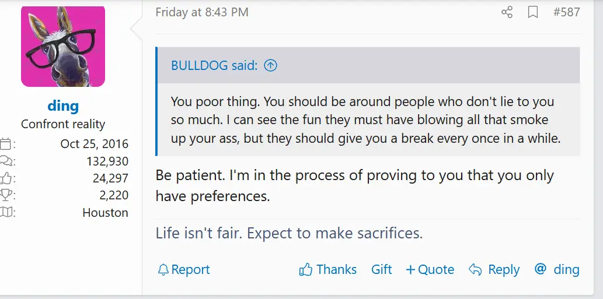
Task: Click the Thanks button label
Action: (336, 270)
